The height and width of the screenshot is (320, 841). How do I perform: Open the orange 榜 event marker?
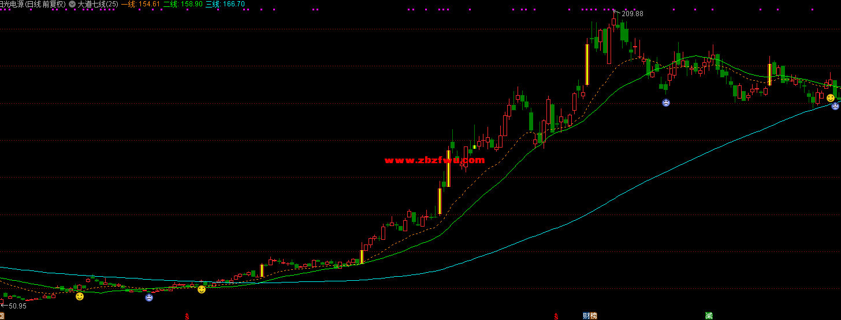point(594,316)
